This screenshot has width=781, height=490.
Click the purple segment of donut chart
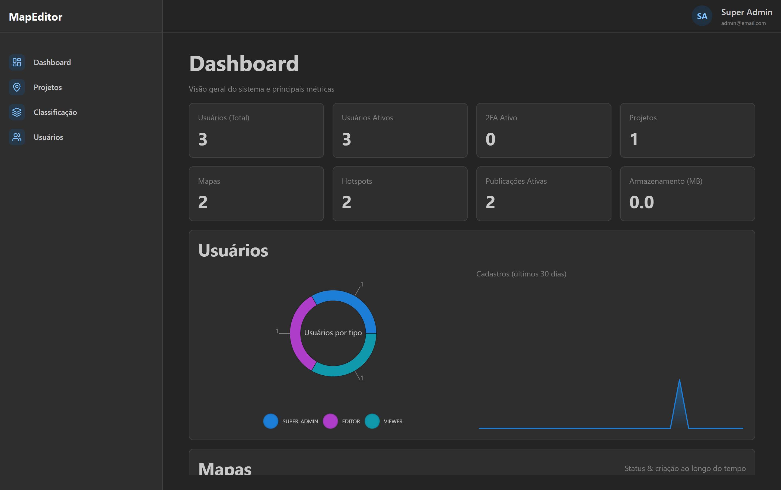[x=296, y=333]
